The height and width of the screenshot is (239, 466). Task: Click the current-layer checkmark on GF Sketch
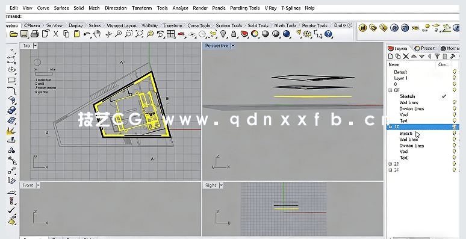point(444,96)
